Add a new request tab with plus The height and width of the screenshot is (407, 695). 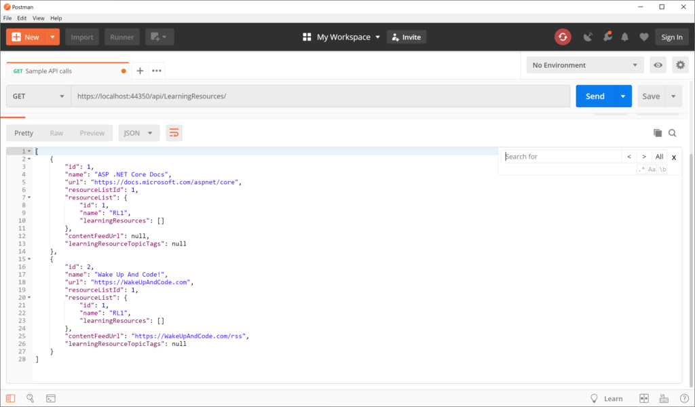140,71
